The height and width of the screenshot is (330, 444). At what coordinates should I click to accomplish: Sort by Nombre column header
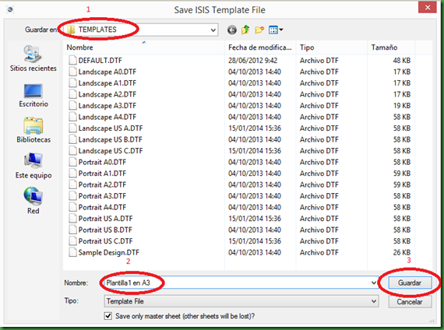pyautogui.click(x=144, y=47)
